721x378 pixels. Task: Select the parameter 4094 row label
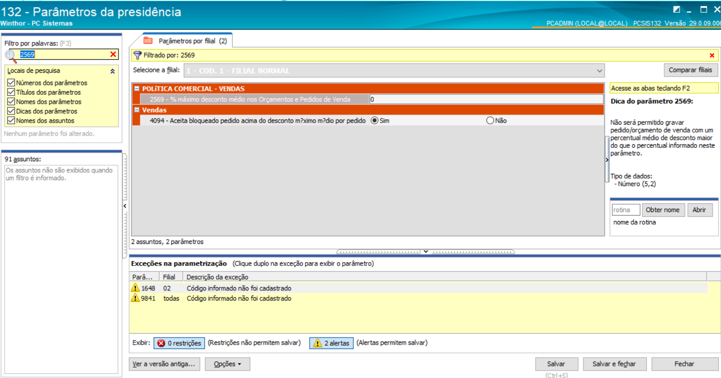click(258, 121)
